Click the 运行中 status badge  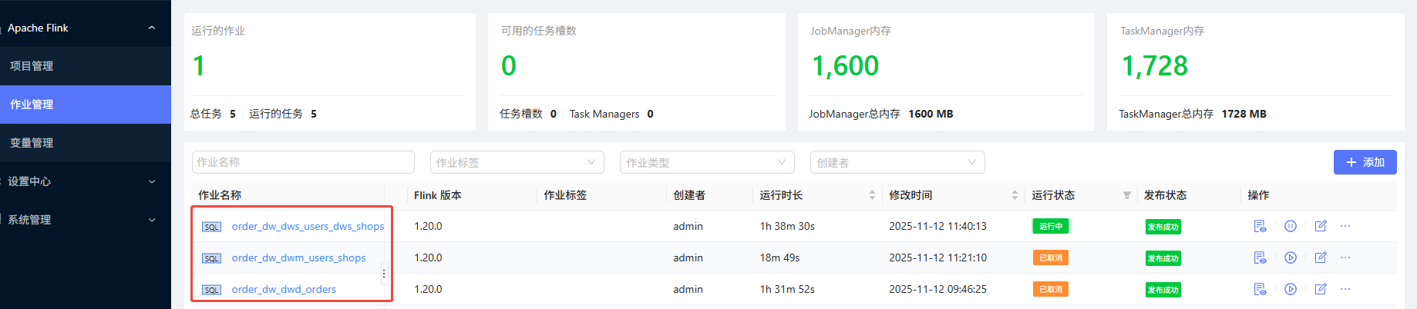[1050, 226]
